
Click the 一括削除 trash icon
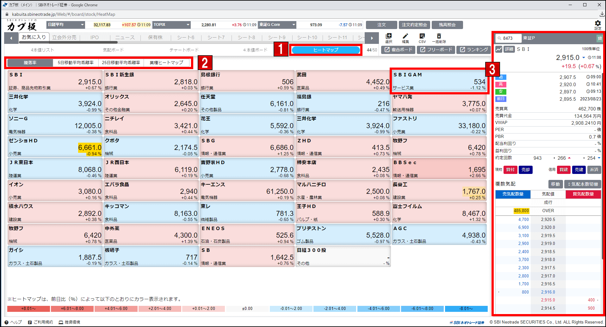coord(439,36)
